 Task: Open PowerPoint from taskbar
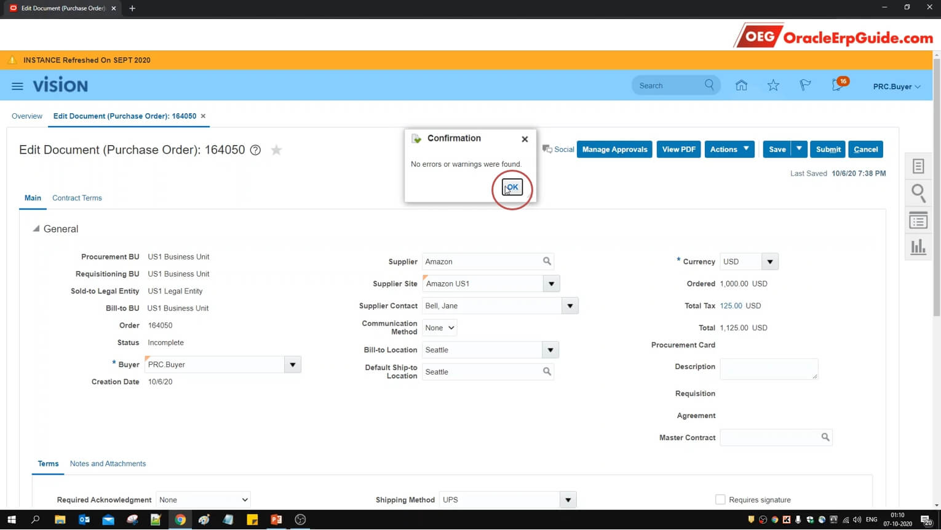coord(276,520)
